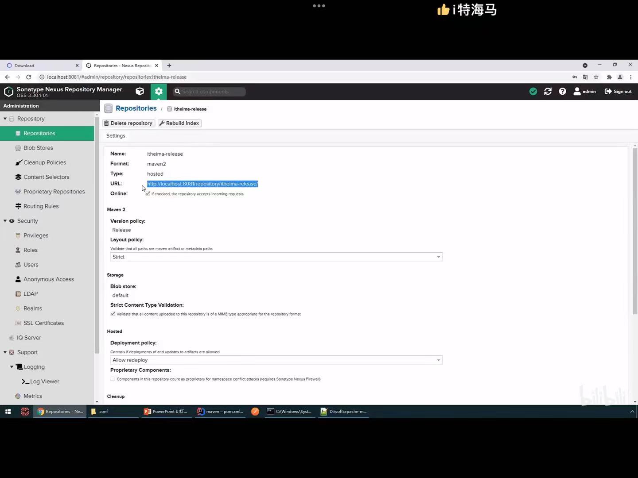The image size is (638, 478).
Task: Click the Sonatype Nexus logo icon
Action: coord(8,92)
